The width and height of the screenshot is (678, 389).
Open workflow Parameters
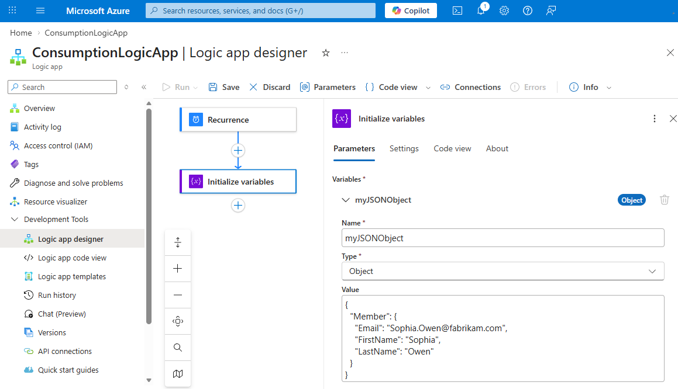[328, 87]
